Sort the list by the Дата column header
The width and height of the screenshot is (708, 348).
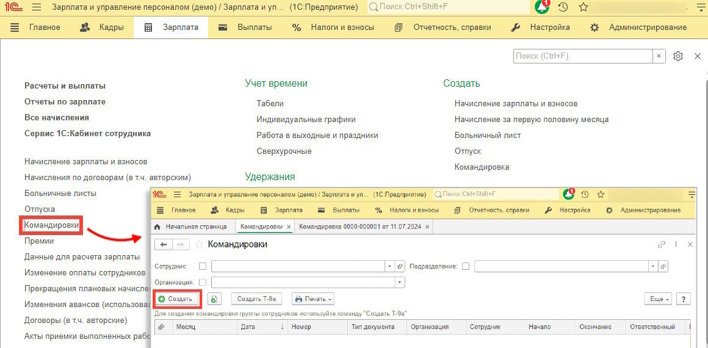(x=264, y=327)
